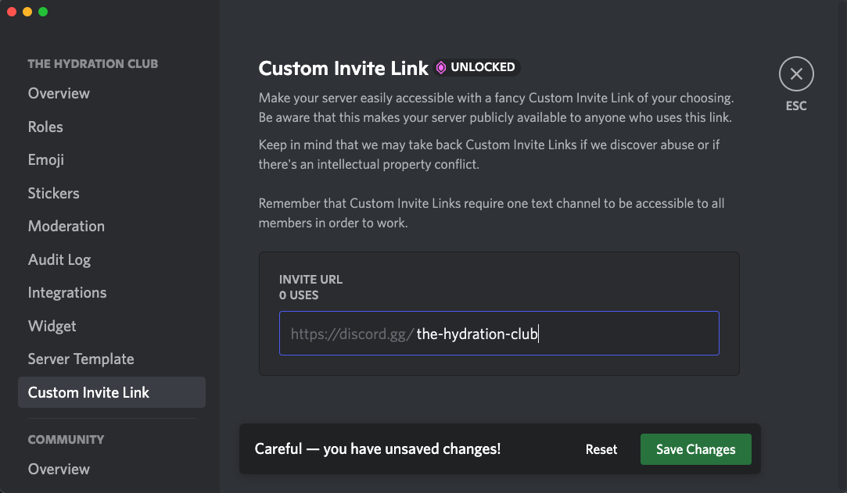Open Moderation settings

point(66,227)
